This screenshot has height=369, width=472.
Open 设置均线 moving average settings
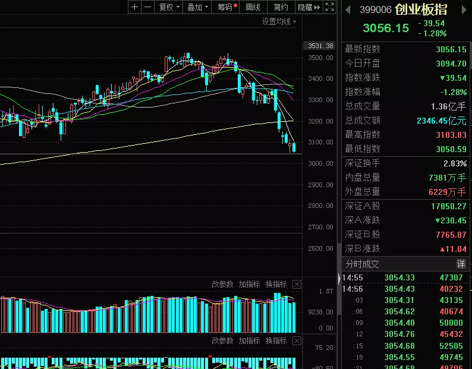click(x=279, y=21)
